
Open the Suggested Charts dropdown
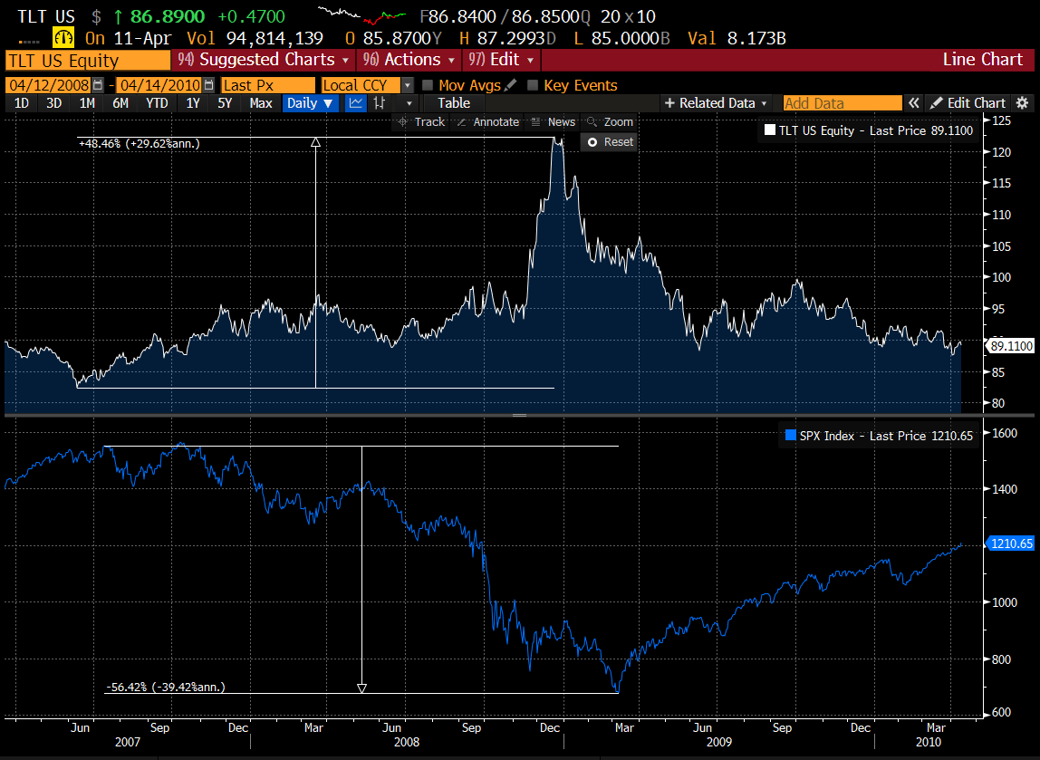[x=264, y=60]
